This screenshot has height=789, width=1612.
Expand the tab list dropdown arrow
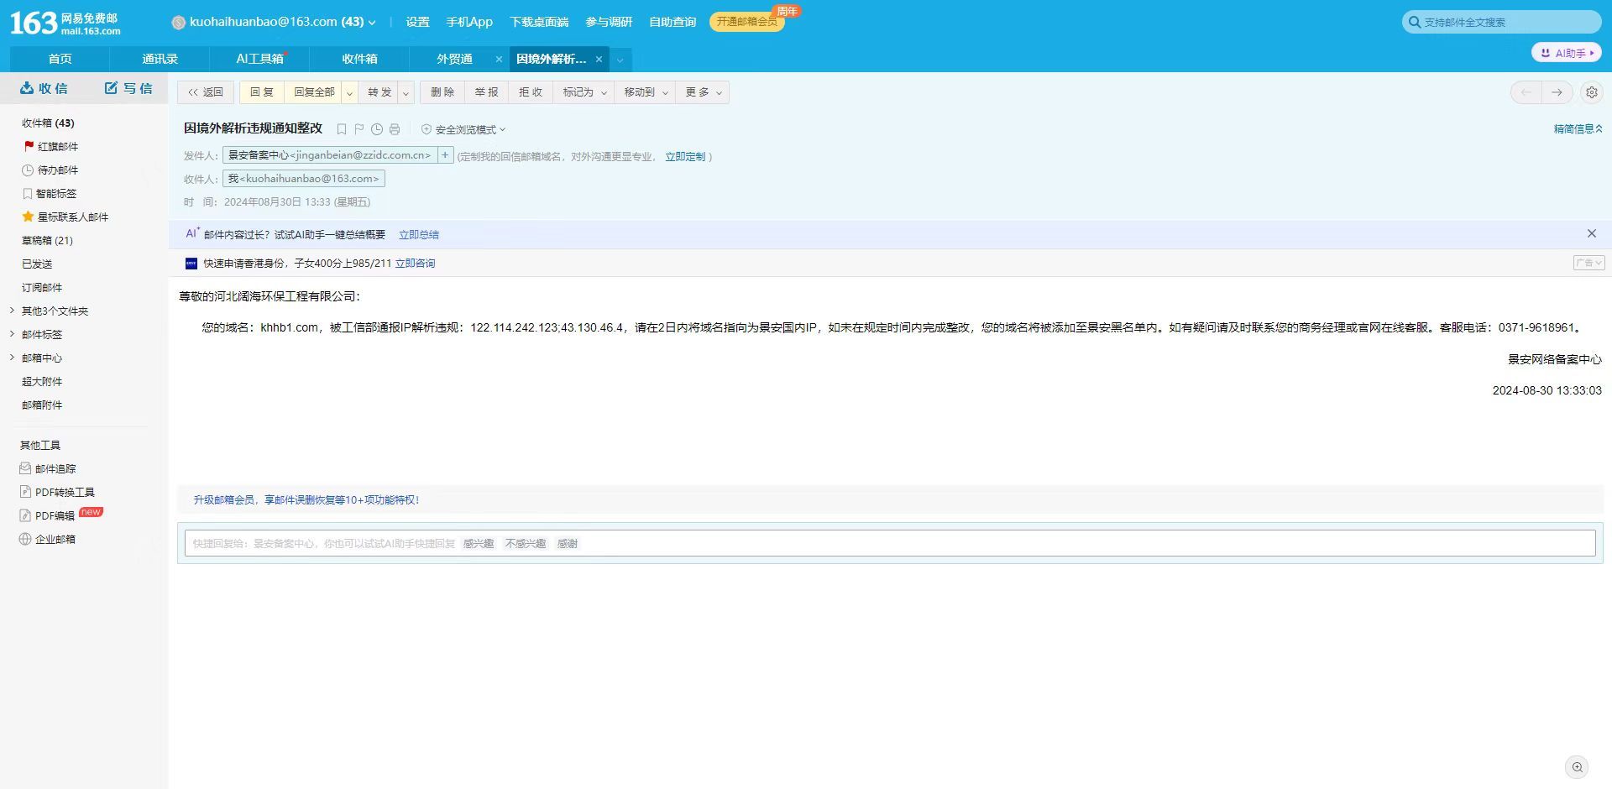620,60
